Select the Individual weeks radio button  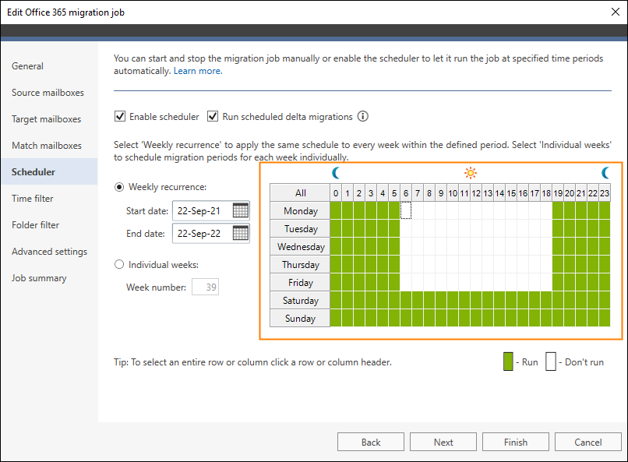[x=119, y=265]
